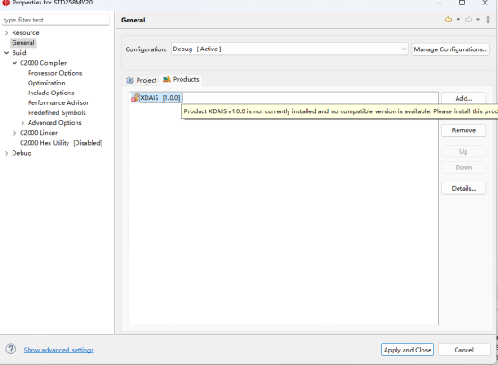This screenshot has height=365, width=498.
Task: Click Apply and Close
Action: 407,350
